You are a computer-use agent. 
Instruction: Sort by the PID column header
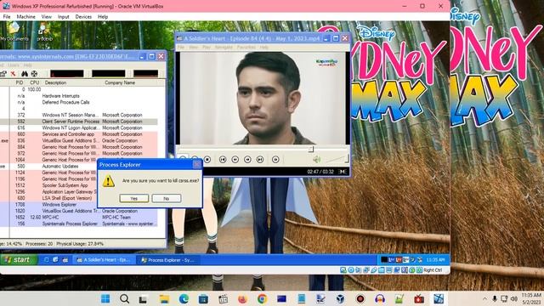pos(20,83)
